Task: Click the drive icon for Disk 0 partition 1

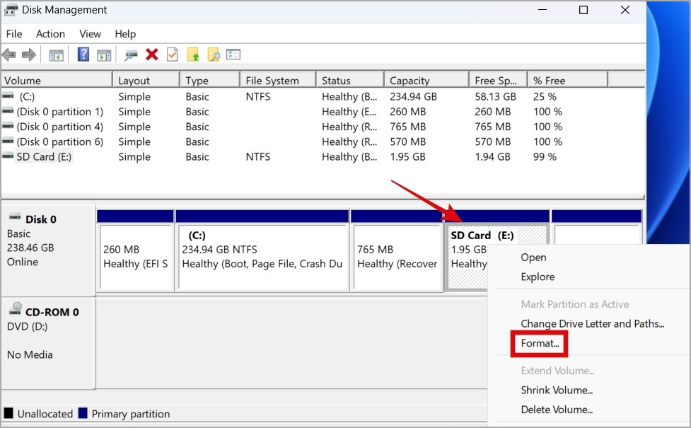Action: [8, 110]
